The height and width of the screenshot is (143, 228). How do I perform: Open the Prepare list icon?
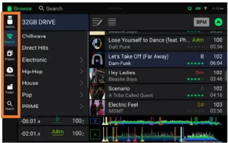click(10, 55)
